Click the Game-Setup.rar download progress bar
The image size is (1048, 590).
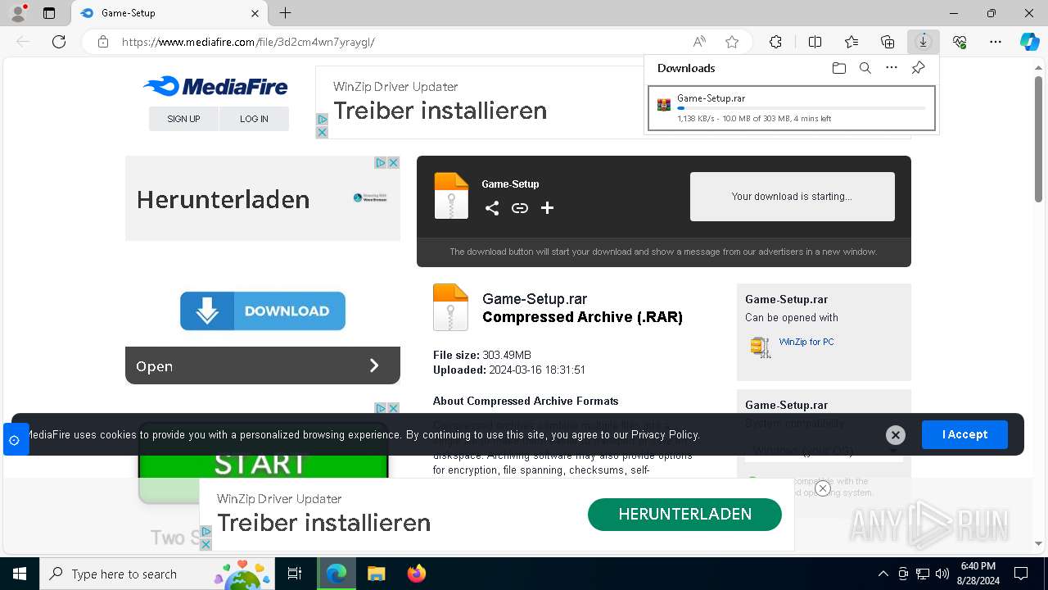(x=801, y=108)
